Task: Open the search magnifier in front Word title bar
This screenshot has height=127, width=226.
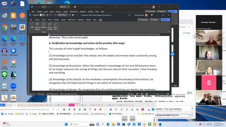Action: click(129, 15)
